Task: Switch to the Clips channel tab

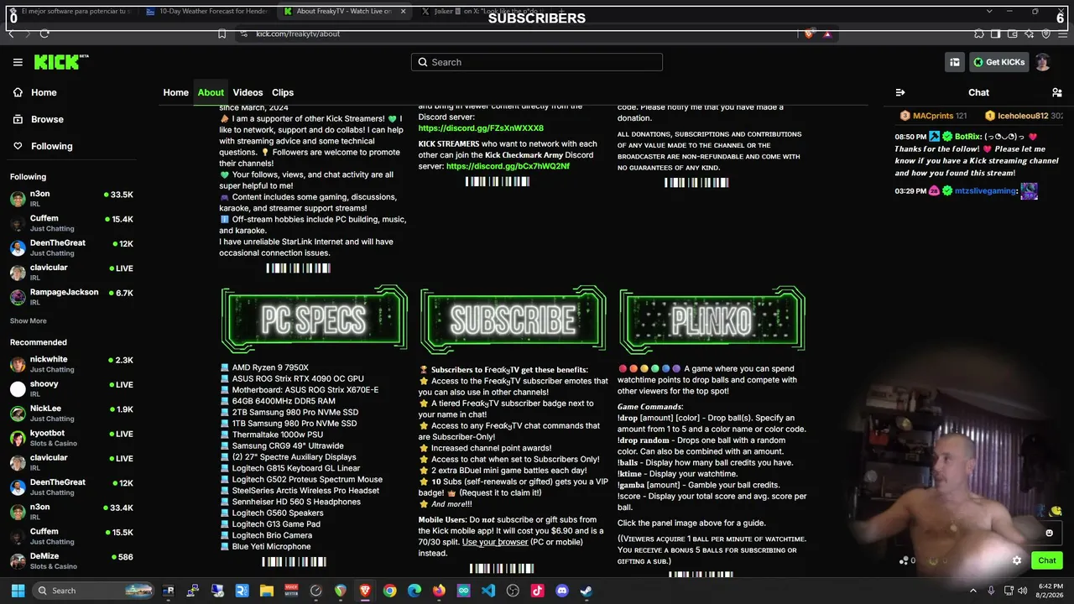Action: pos(283,92)
